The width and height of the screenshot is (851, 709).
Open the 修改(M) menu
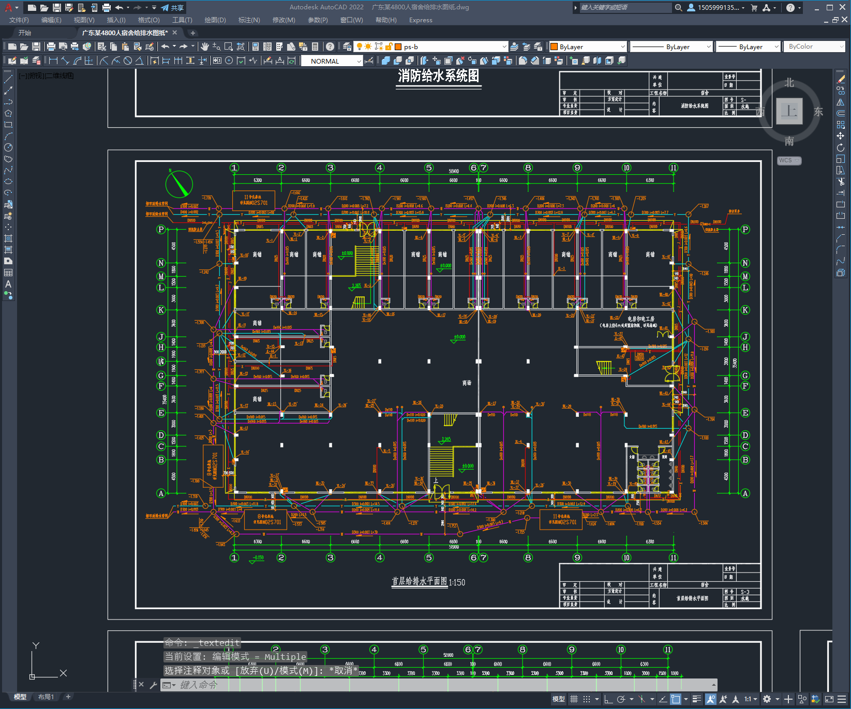click(x=283, y=20)
